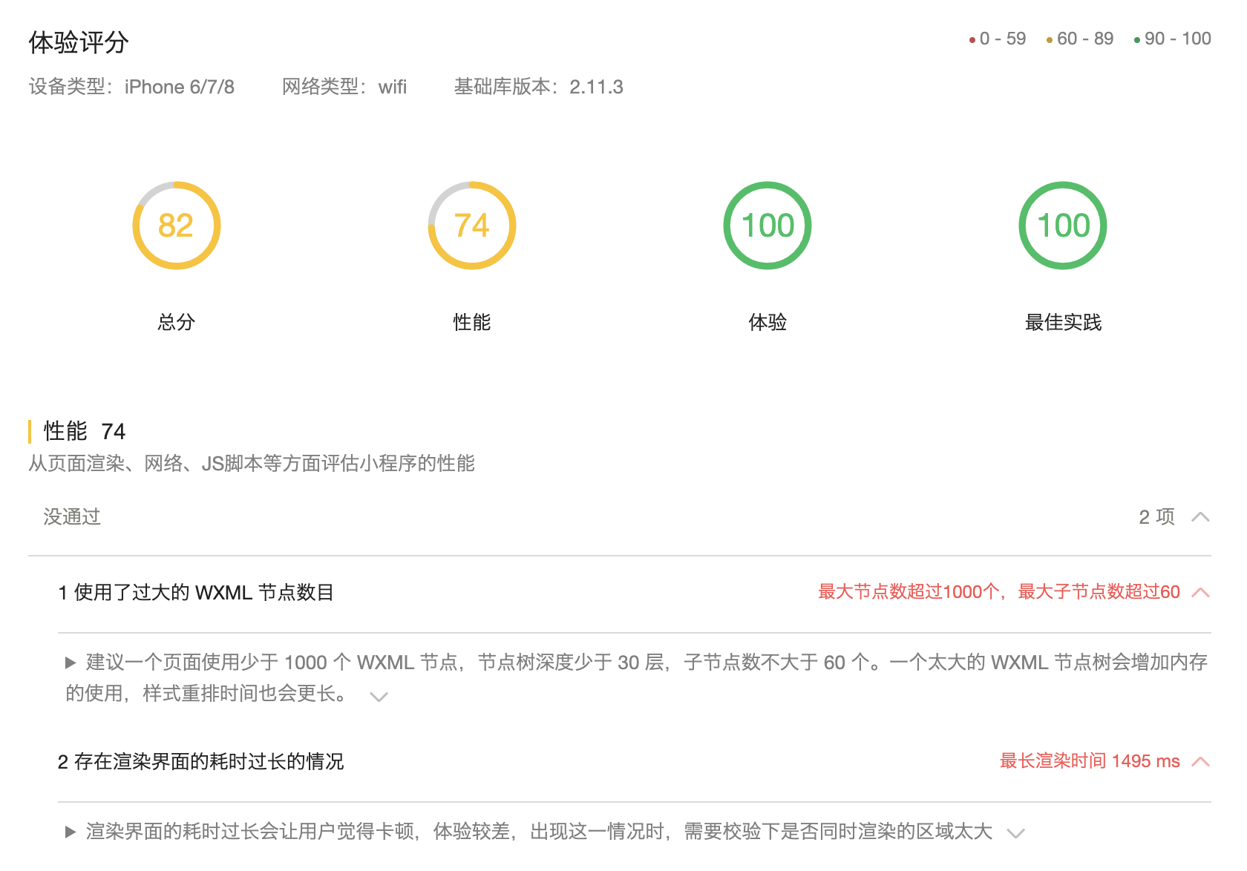Click the 2 项 count label
The image size is (1247, 871).
[1156, 516]
